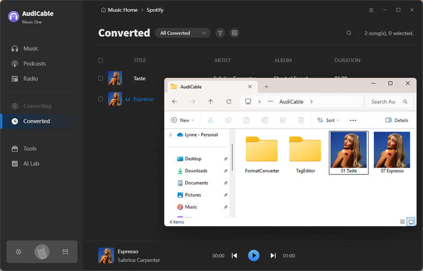Viewport: 423px width, 271px height.
Task: Click the Share icon
Action: pos(283,120)
